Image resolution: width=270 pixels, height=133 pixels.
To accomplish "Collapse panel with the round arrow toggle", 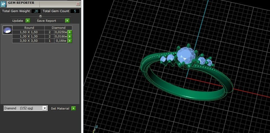I will tap(41, 16).
